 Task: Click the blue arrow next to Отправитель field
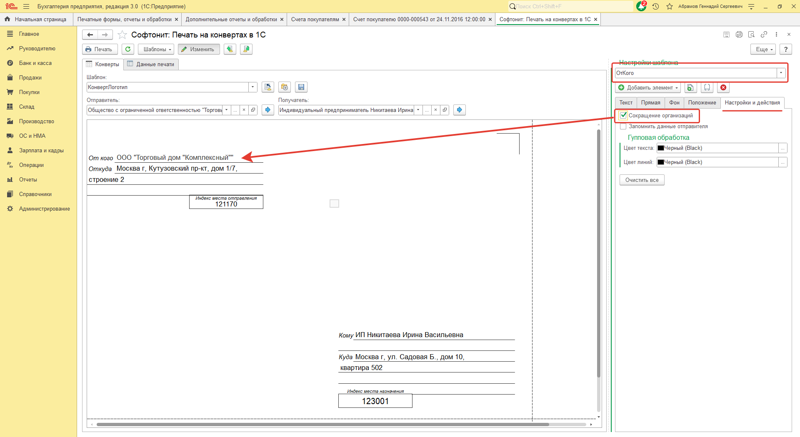268,110
